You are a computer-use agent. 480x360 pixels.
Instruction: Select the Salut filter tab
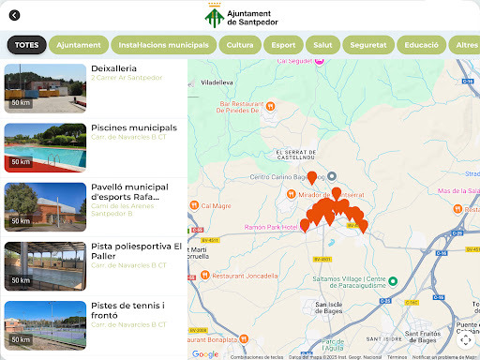[322, 45]
